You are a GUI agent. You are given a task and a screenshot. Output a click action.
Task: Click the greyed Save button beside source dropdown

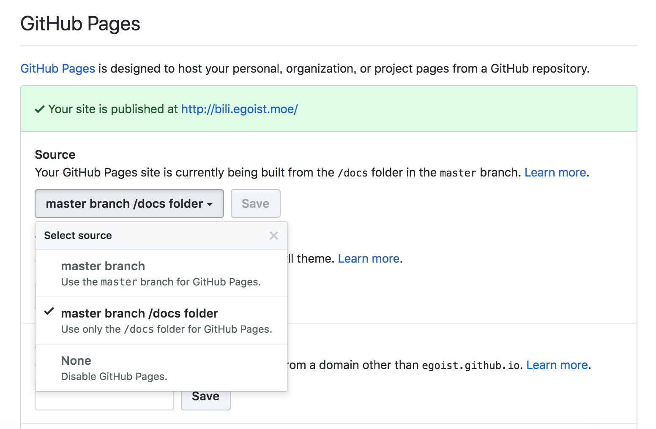pos(255,204)
